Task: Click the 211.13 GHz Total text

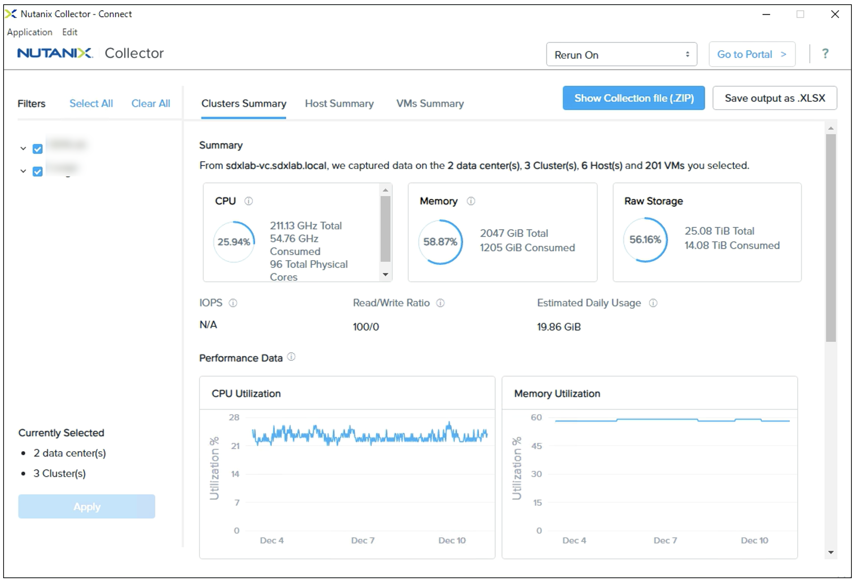Action: (x=306, y=225)
